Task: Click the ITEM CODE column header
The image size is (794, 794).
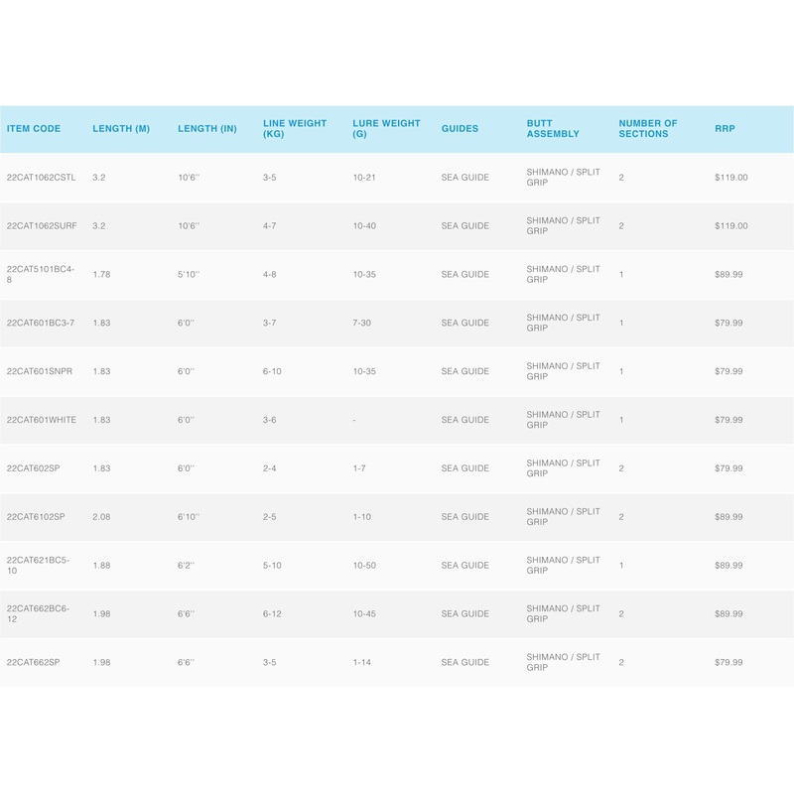Action: tap(34, 129)
